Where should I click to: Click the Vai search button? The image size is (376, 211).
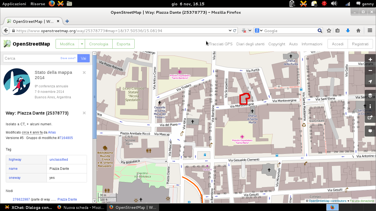tap(83, 58)
